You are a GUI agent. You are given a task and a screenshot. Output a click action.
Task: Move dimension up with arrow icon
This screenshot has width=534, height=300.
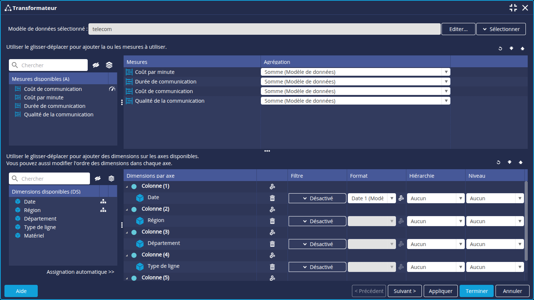(521, 162)
